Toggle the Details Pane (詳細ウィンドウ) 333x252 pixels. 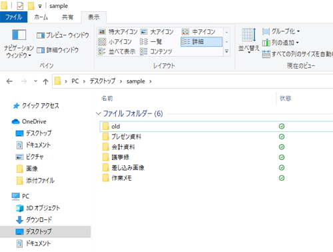[x=58, y=50]
